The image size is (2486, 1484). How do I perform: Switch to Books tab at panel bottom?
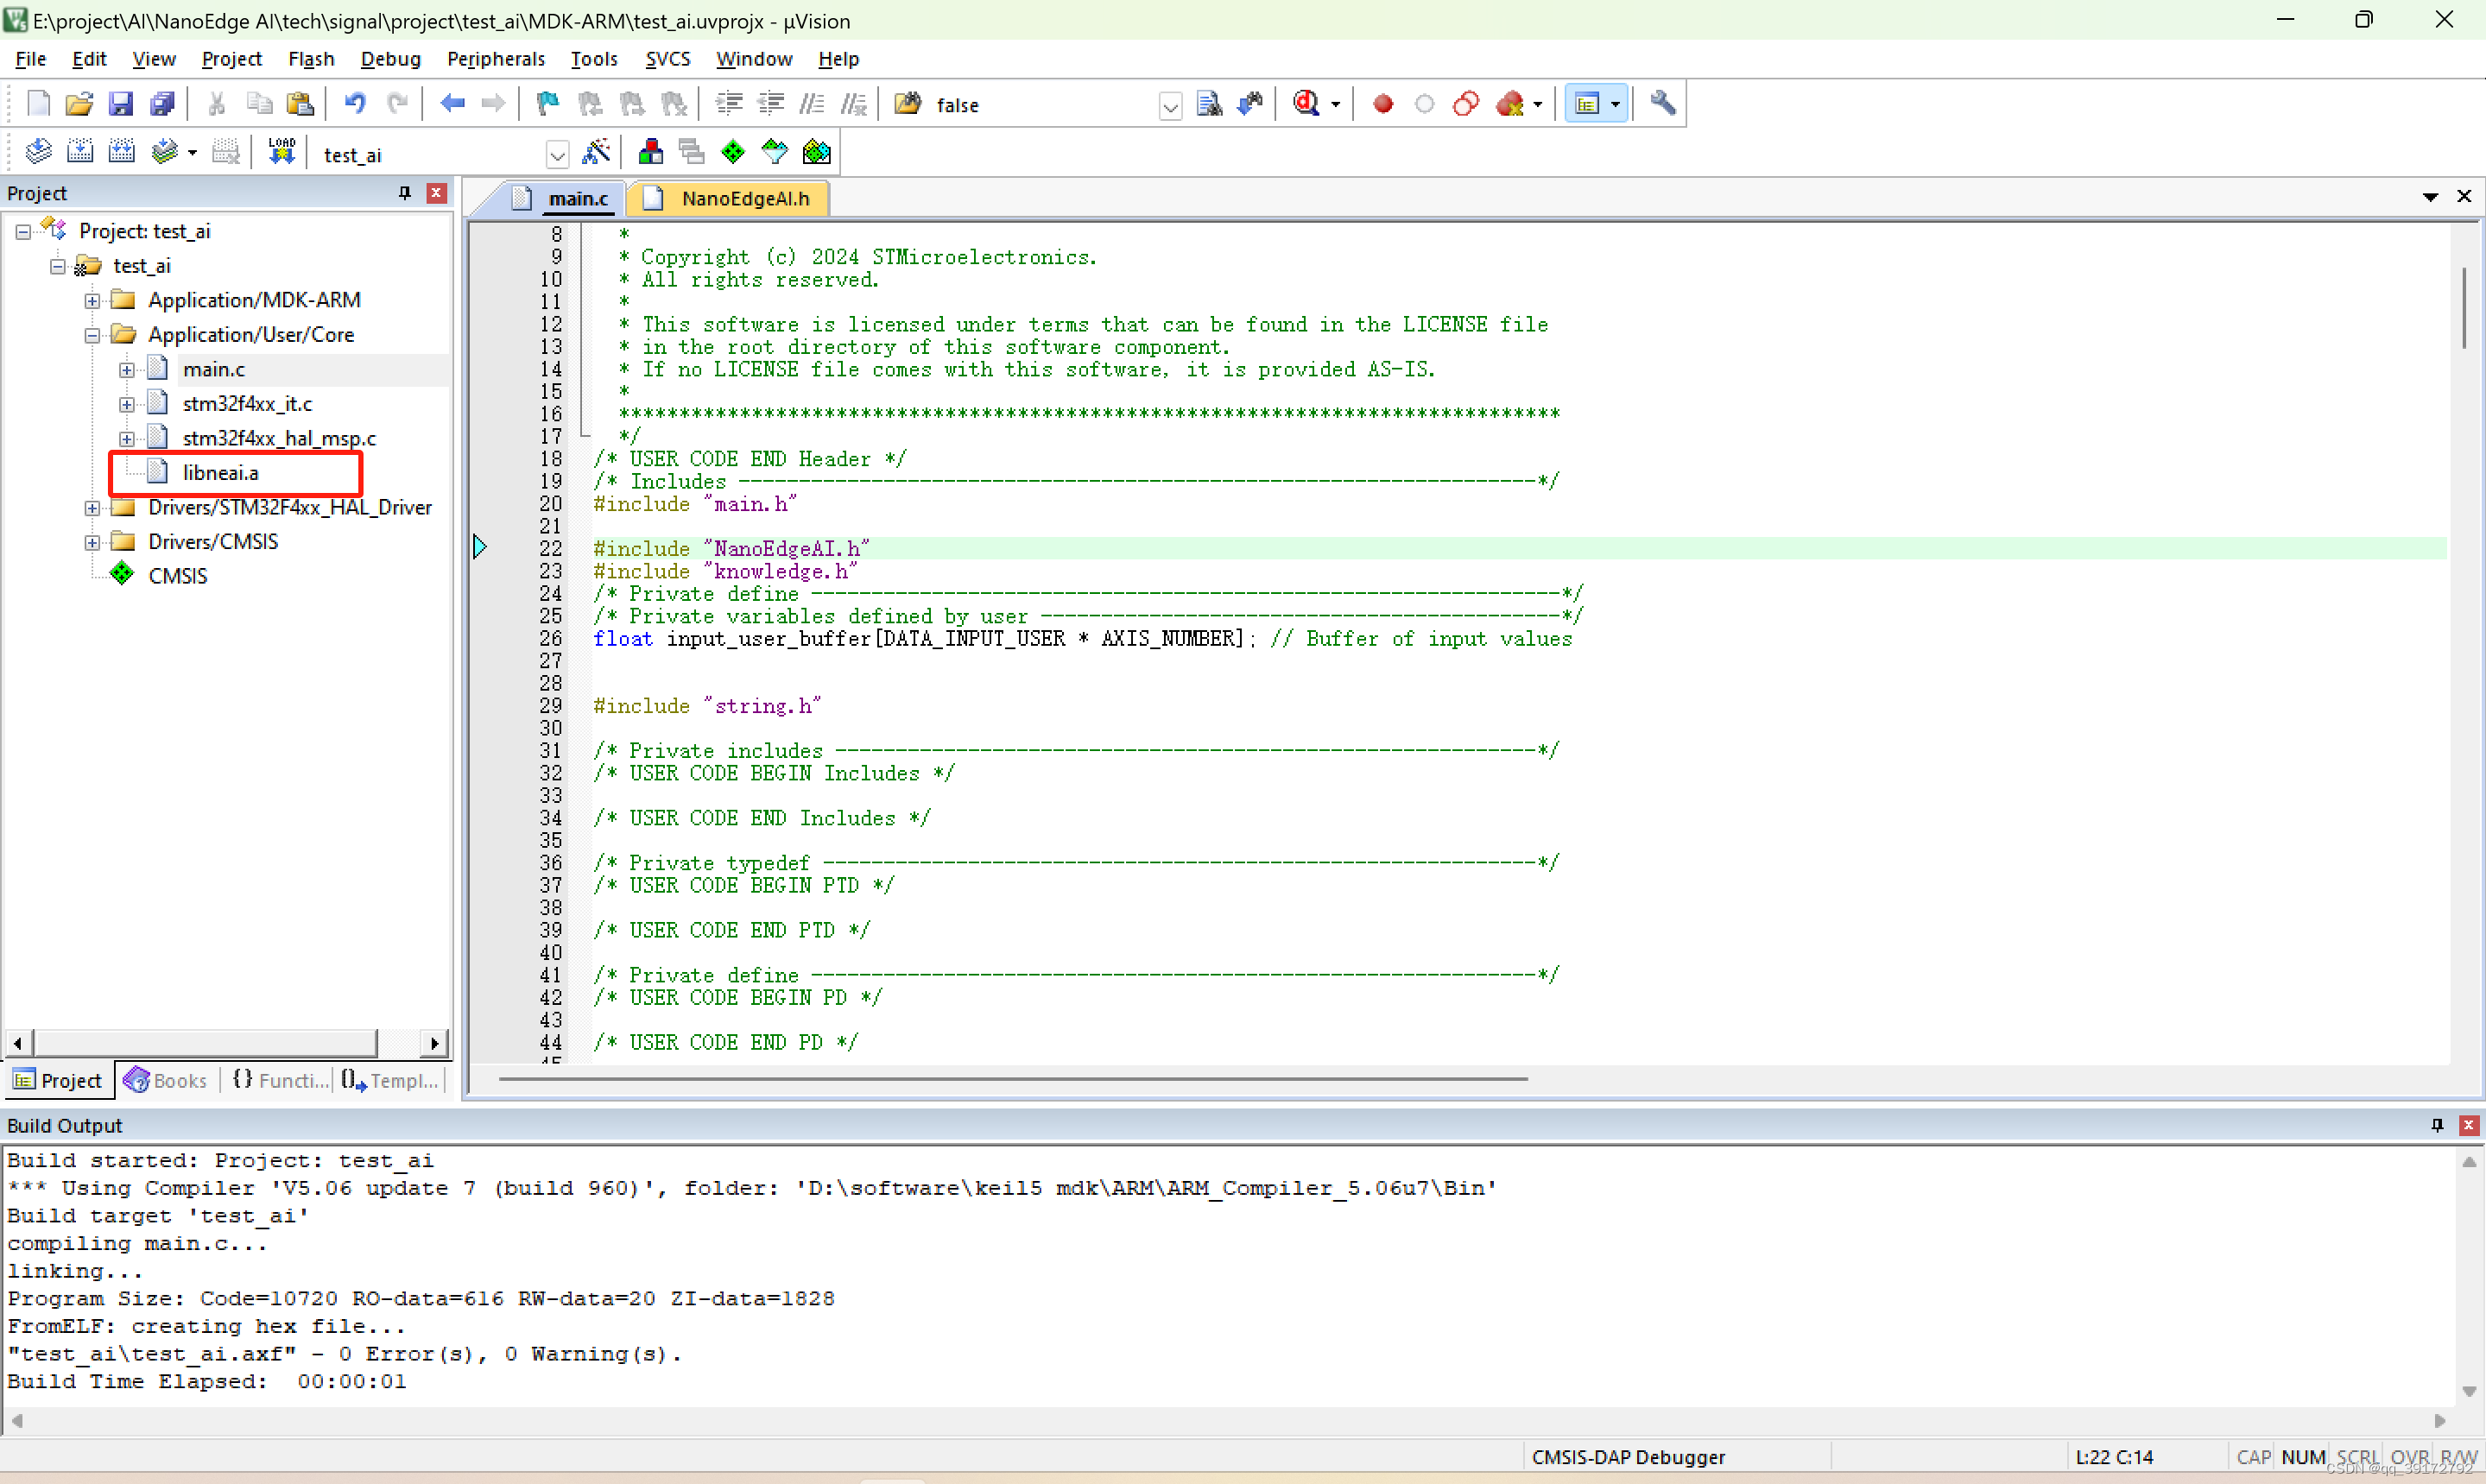click(x=166, y=1080)
